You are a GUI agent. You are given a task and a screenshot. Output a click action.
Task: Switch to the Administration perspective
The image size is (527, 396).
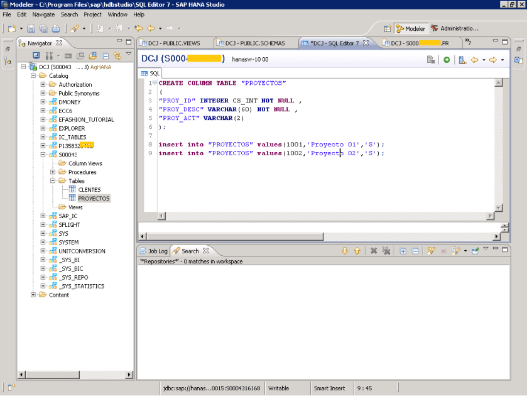(455, 28)
